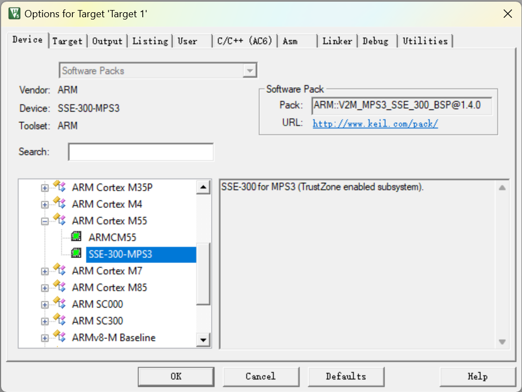Screen dimensions: 522x392
Task: Click the Cancel button
Action: click(x=261, y=376)
